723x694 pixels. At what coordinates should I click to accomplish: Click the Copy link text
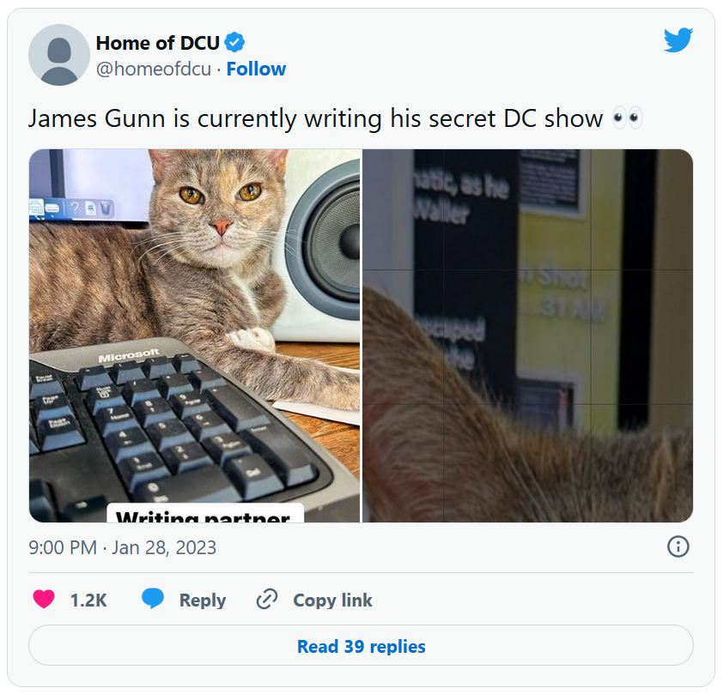coord(332,600)
